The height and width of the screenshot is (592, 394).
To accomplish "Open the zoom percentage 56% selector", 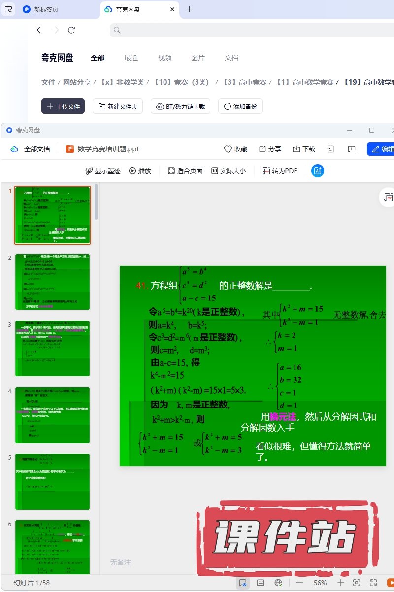I will (x=320, y=583).
